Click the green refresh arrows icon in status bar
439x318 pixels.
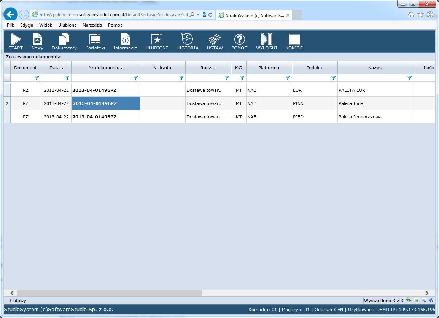pos(409,300)
